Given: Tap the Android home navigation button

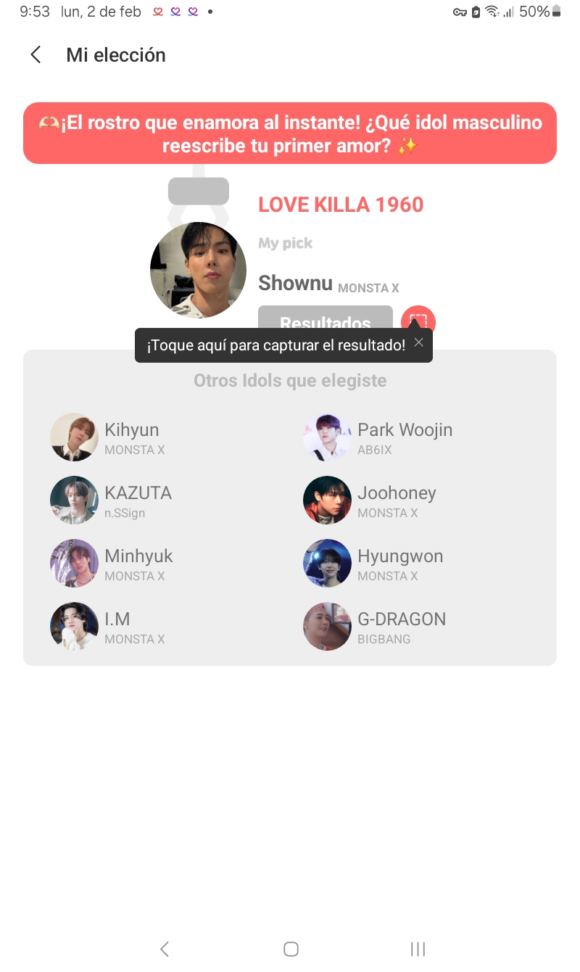Looking at the screenshot, I should [x=291, y=948].
